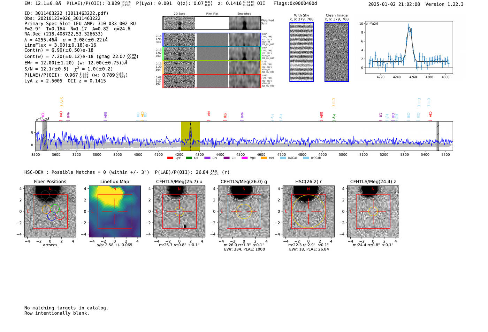Select the CFHTLS/Meg(26.0) g cutout
The height and width of the screenshot is (332, 488).
pyautogui.click(x=244, y=211)
